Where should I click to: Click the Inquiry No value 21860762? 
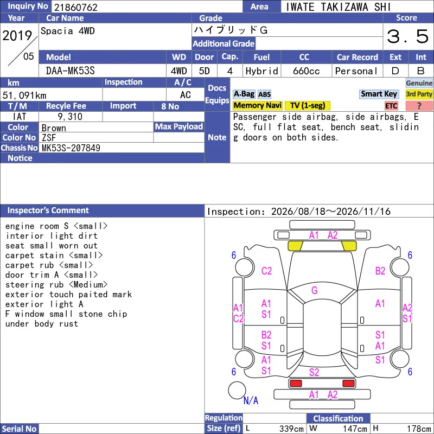click(x=76, y=7)
